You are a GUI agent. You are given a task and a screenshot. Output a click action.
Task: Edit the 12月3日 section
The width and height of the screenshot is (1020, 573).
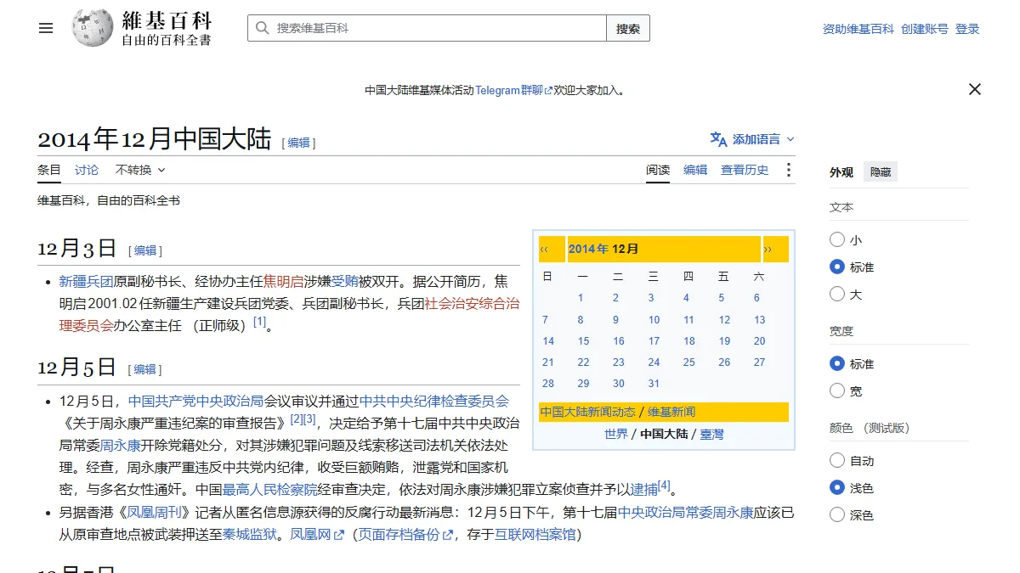pos(145,250)
